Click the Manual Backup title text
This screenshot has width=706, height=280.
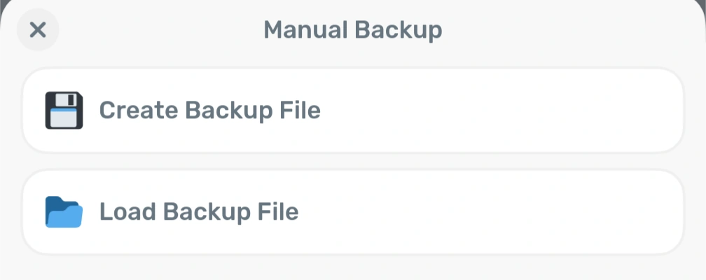coord(352,30)
